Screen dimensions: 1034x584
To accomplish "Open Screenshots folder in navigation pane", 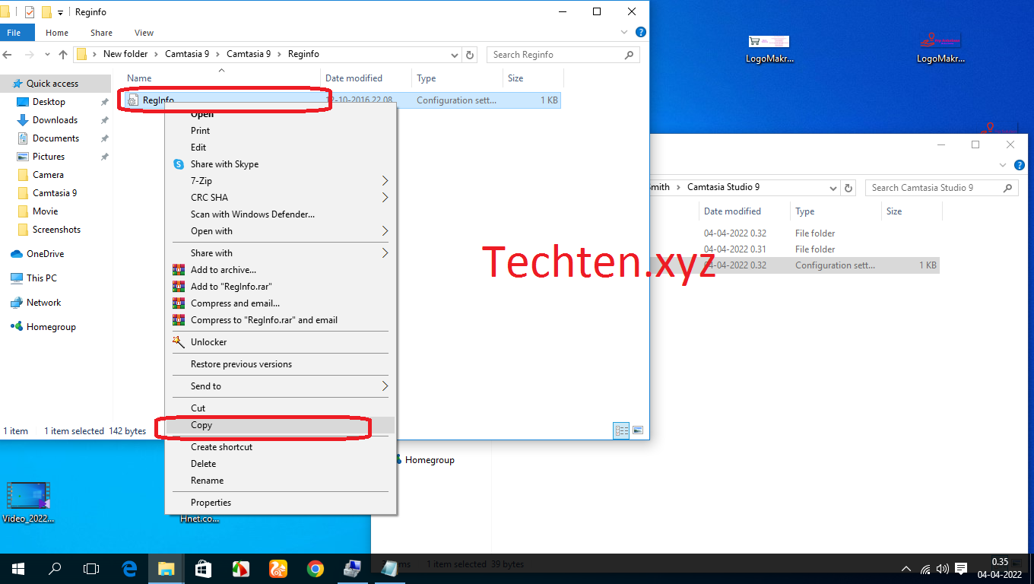I will 56,230.
